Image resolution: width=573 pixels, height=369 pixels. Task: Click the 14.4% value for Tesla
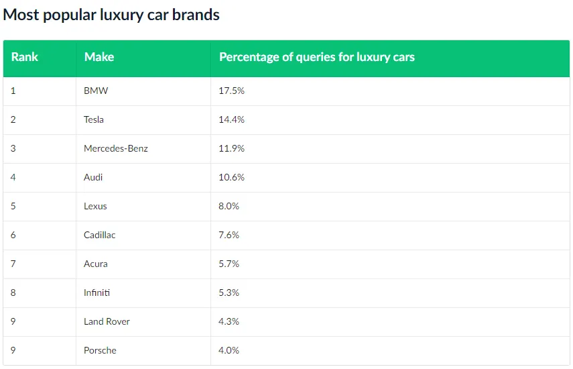point(232,119)
